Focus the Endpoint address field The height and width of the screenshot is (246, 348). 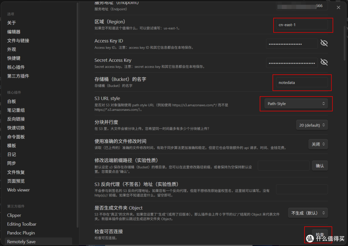(302, 6)
